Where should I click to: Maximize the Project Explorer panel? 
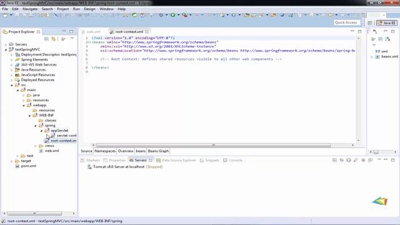pos(71,32)
